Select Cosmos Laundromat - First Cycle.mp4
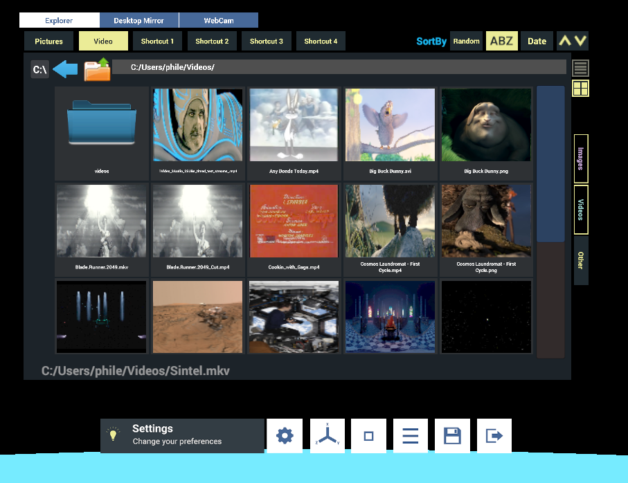Image resolution: width=628 pixels, height=483 pixels. (390, 230)
